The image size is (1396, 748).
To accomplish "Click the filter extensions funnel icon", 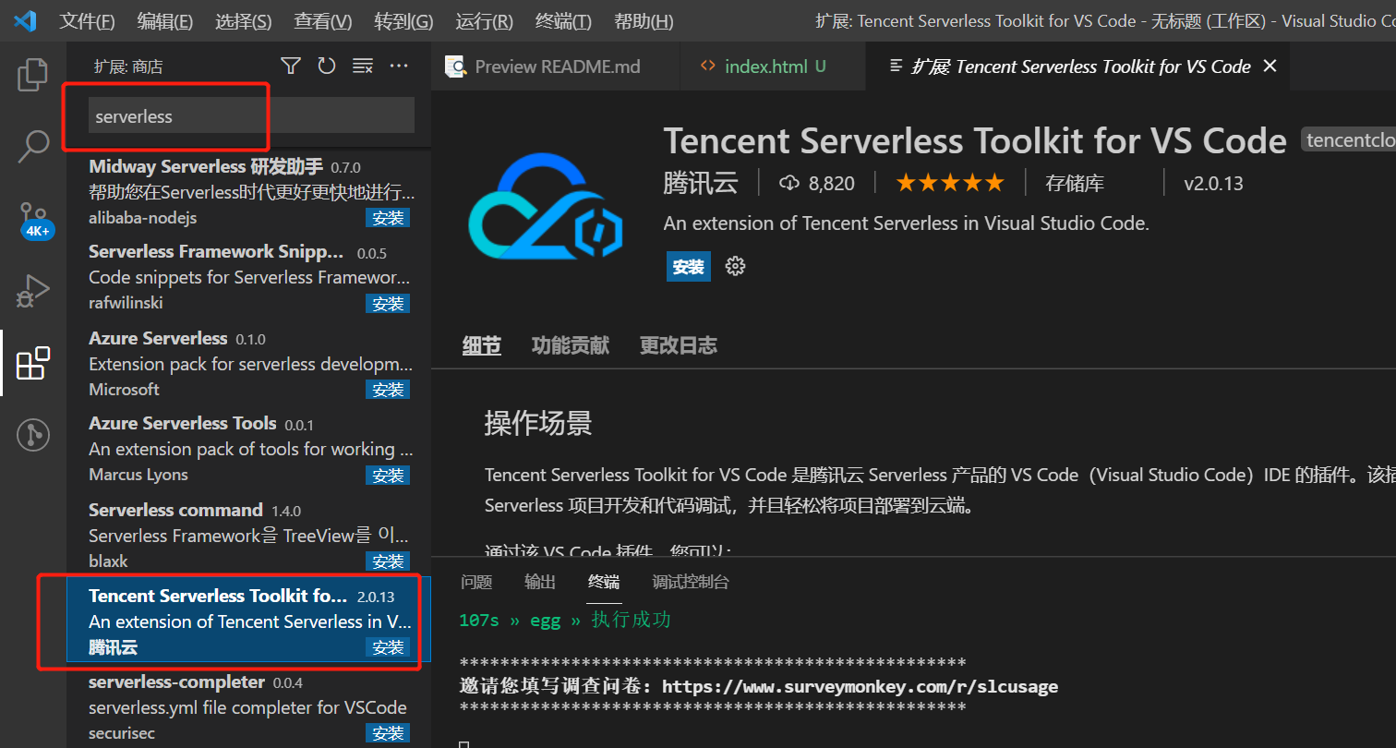I will click(291, 66).
